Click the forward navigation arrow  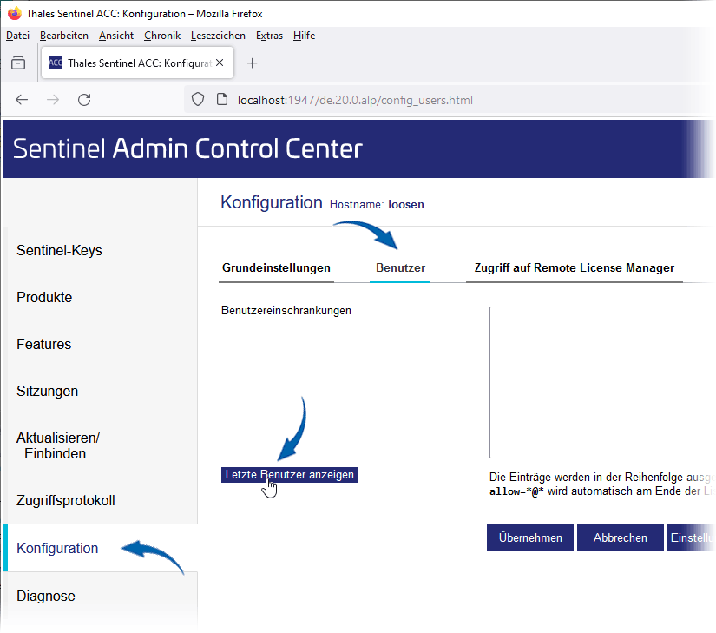tap(53, 100)
